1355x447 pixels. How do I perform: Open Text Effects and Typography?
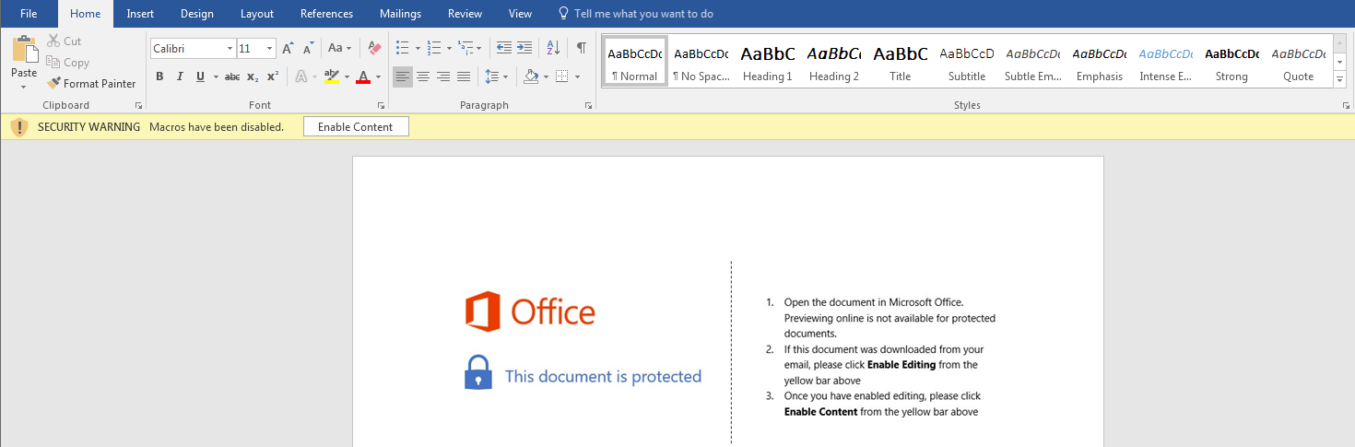tap(300, 76)
